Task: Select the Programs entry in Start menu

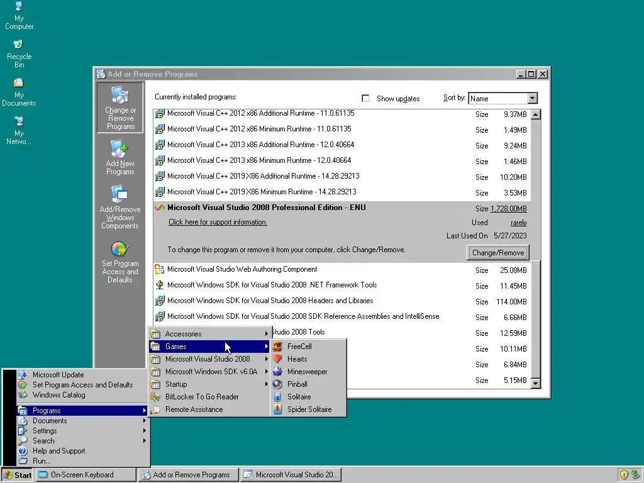Action: 82,411
